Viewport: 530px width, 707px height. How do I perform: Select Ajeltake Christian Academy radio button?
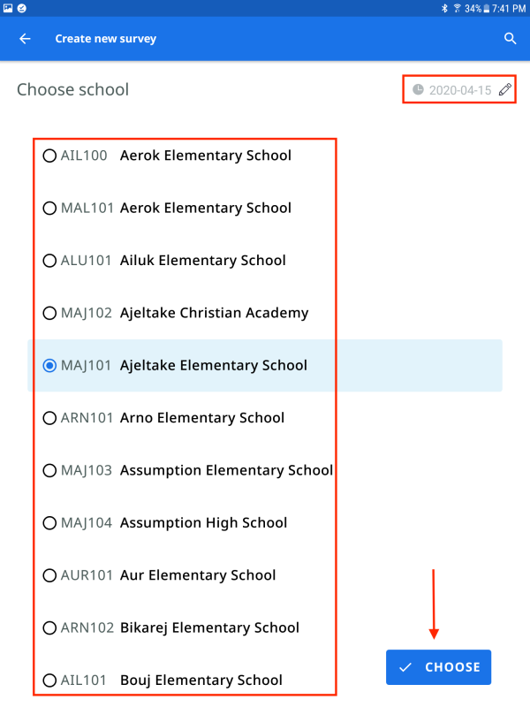[50, 313]
